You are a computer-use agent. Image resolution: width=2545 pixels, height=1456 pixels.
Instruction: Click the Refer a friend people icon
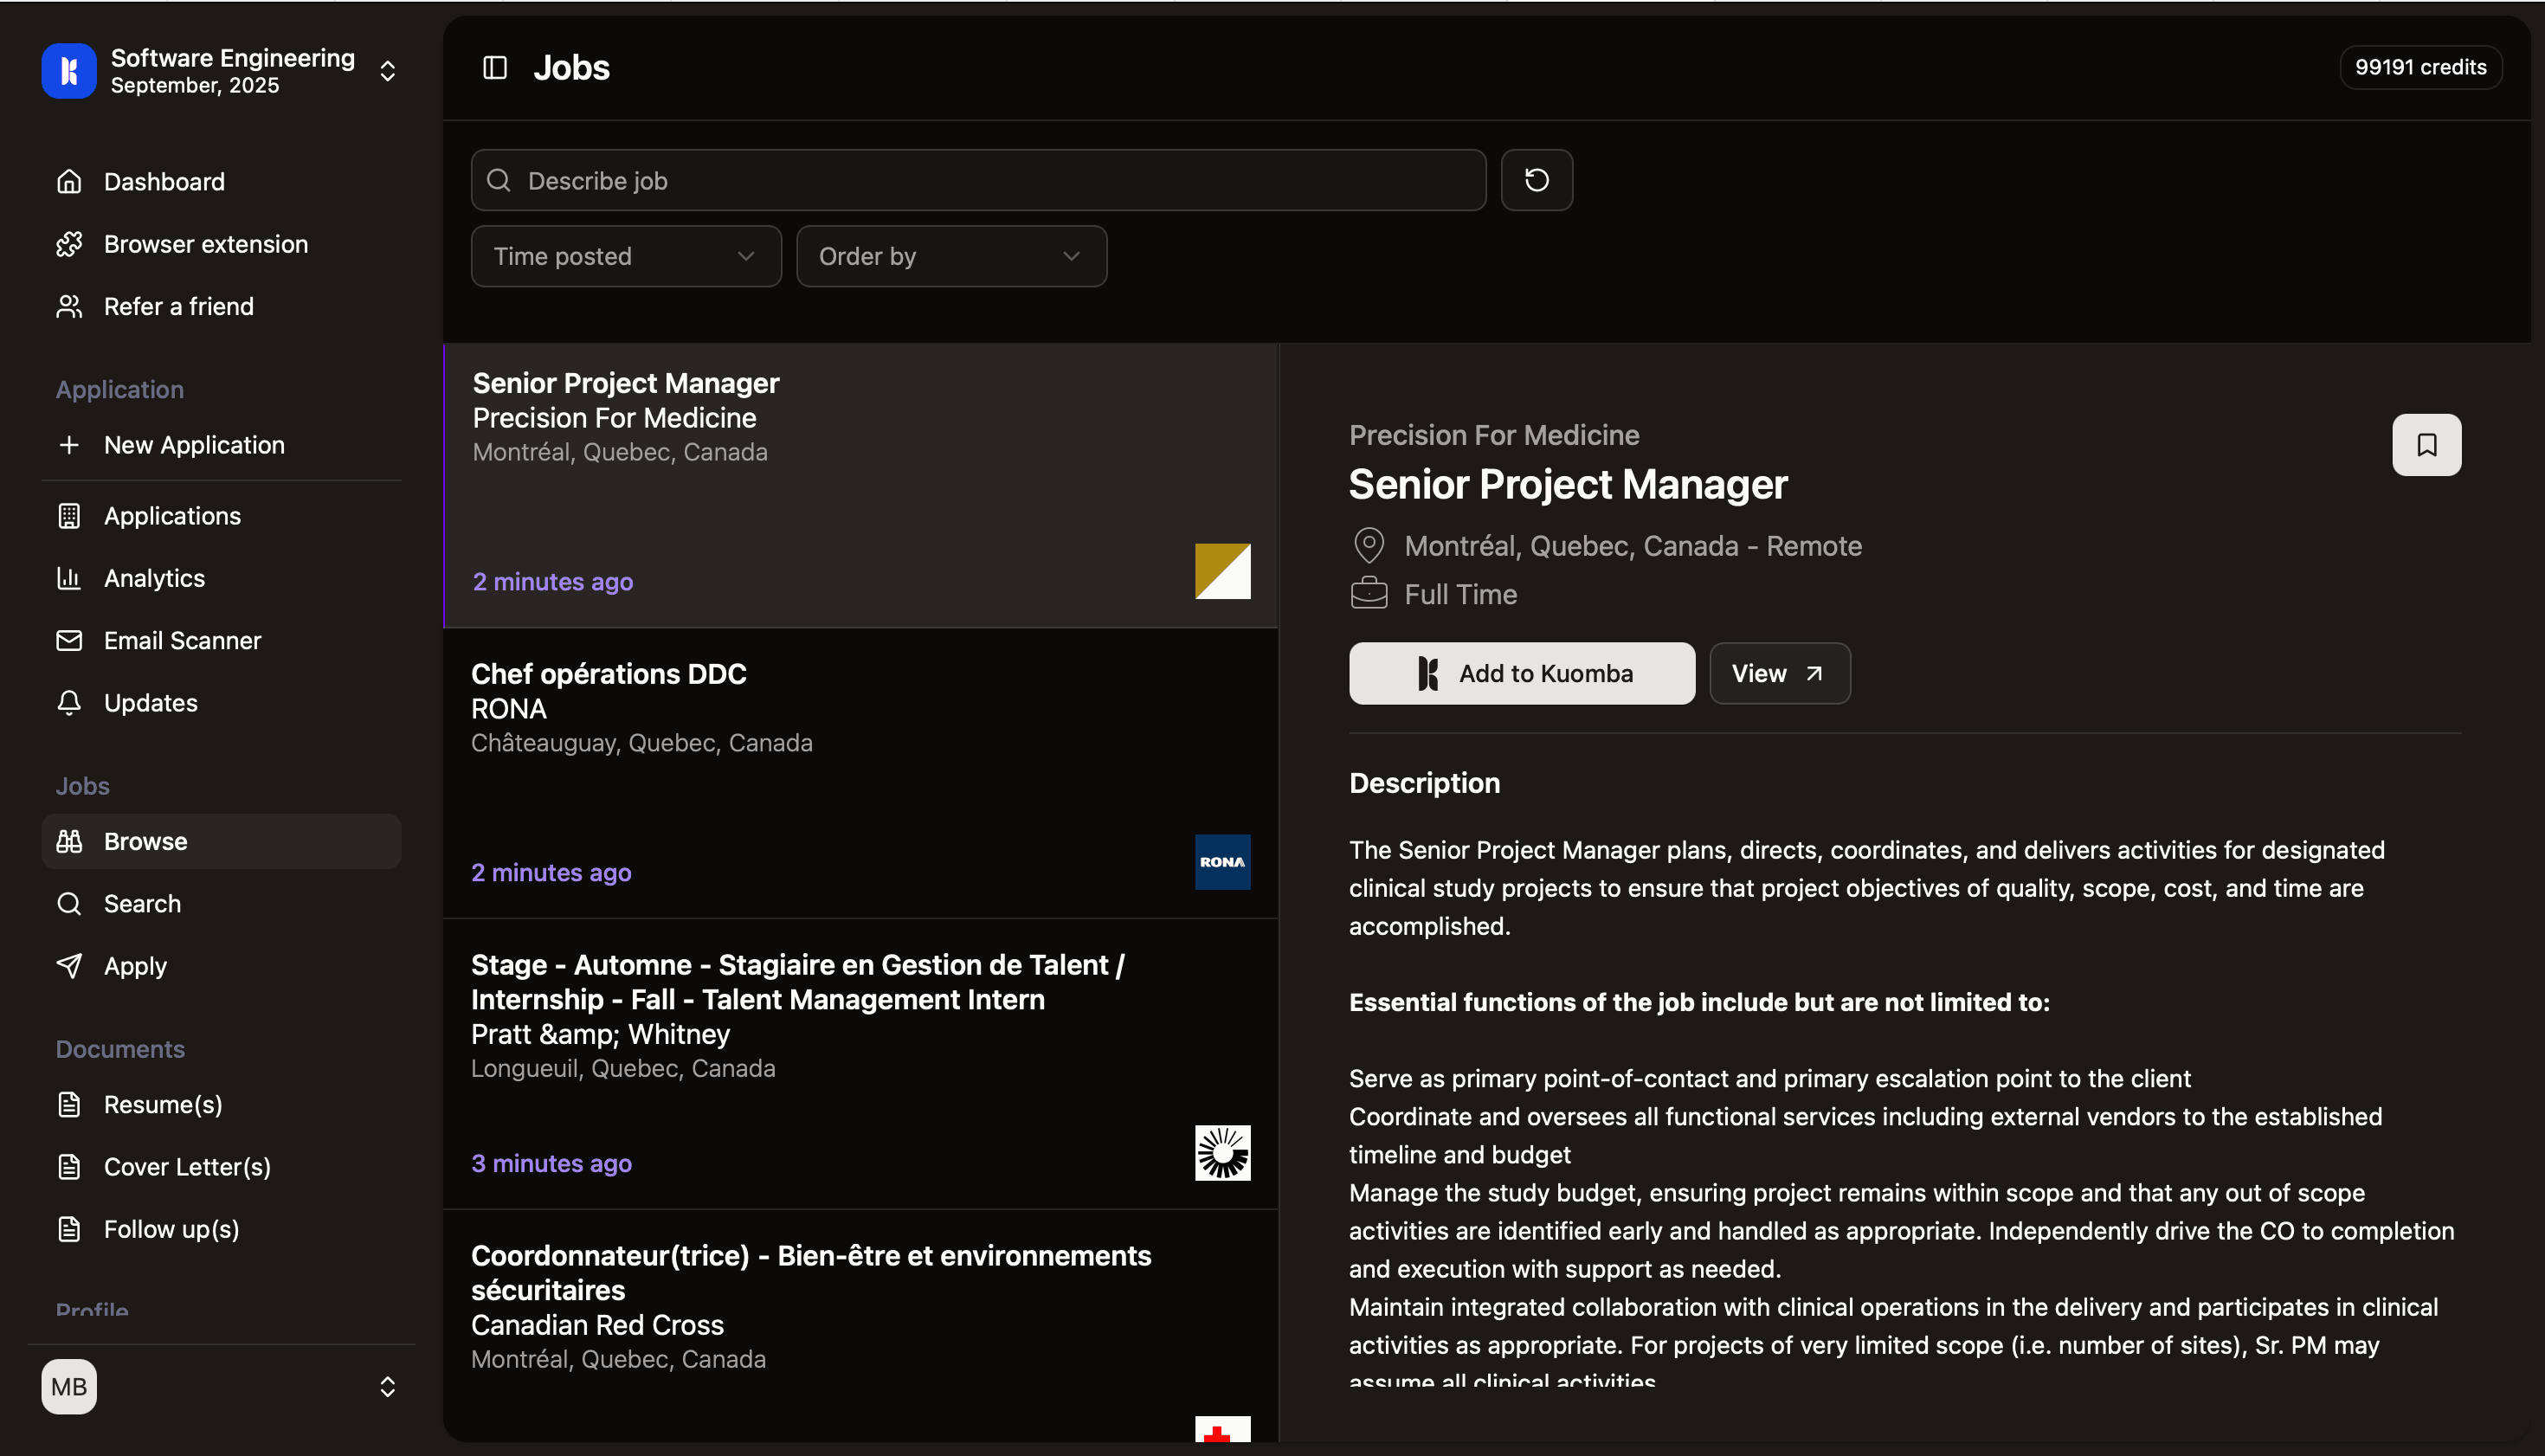(x=69, y=306)
